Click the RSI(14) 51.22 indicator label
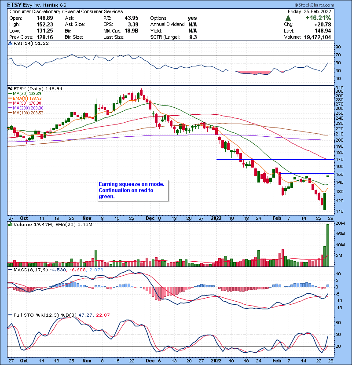Image resolution: width=352 pixels, height=365 pixels. (31, 43)
